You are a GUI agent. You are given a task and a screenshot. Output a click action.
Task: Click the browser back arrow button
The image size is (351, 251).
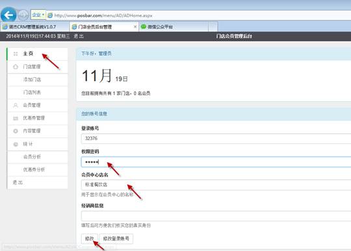click(8, 15)
